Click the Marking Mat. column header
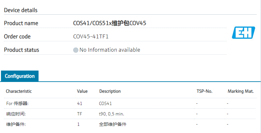261x133 pixels. pos(241,91)
